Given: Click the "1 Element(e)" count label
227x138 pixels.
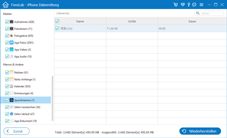Looking at the screenshot, I should point(63,13).
